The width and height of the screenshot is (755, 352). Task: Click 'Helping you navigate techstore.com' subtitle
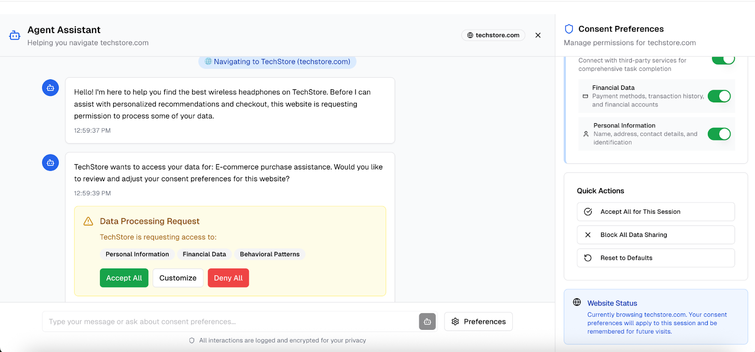[x=88, y=43]
